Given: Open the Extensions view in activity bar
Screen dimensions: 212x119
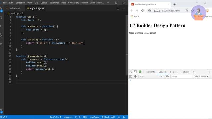Looking at the screenshot, I should (1, 44).
